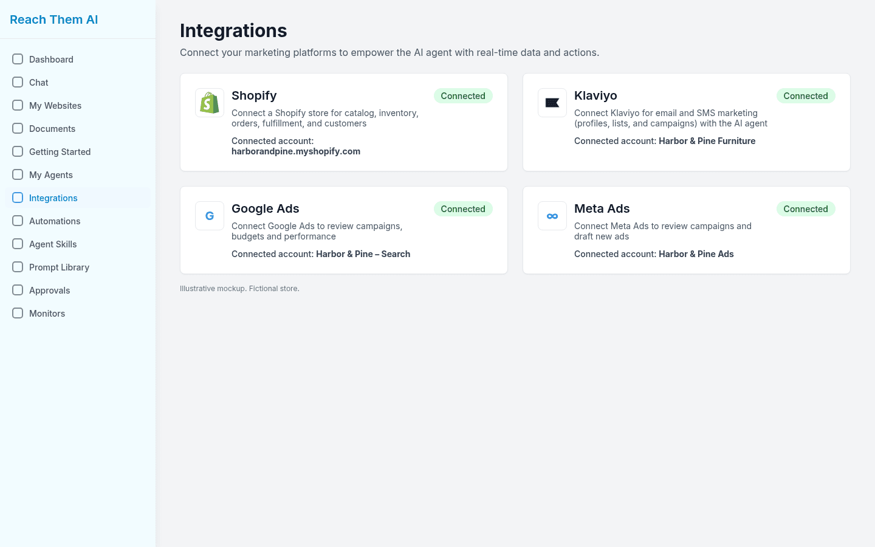Click the icon beside Agent Skills
The height and width of the screenshot is (547, 875).
[18, 244]
